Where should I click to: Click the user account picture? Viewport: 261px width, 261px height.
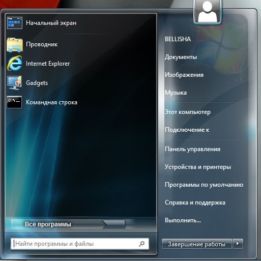(207, 12)
